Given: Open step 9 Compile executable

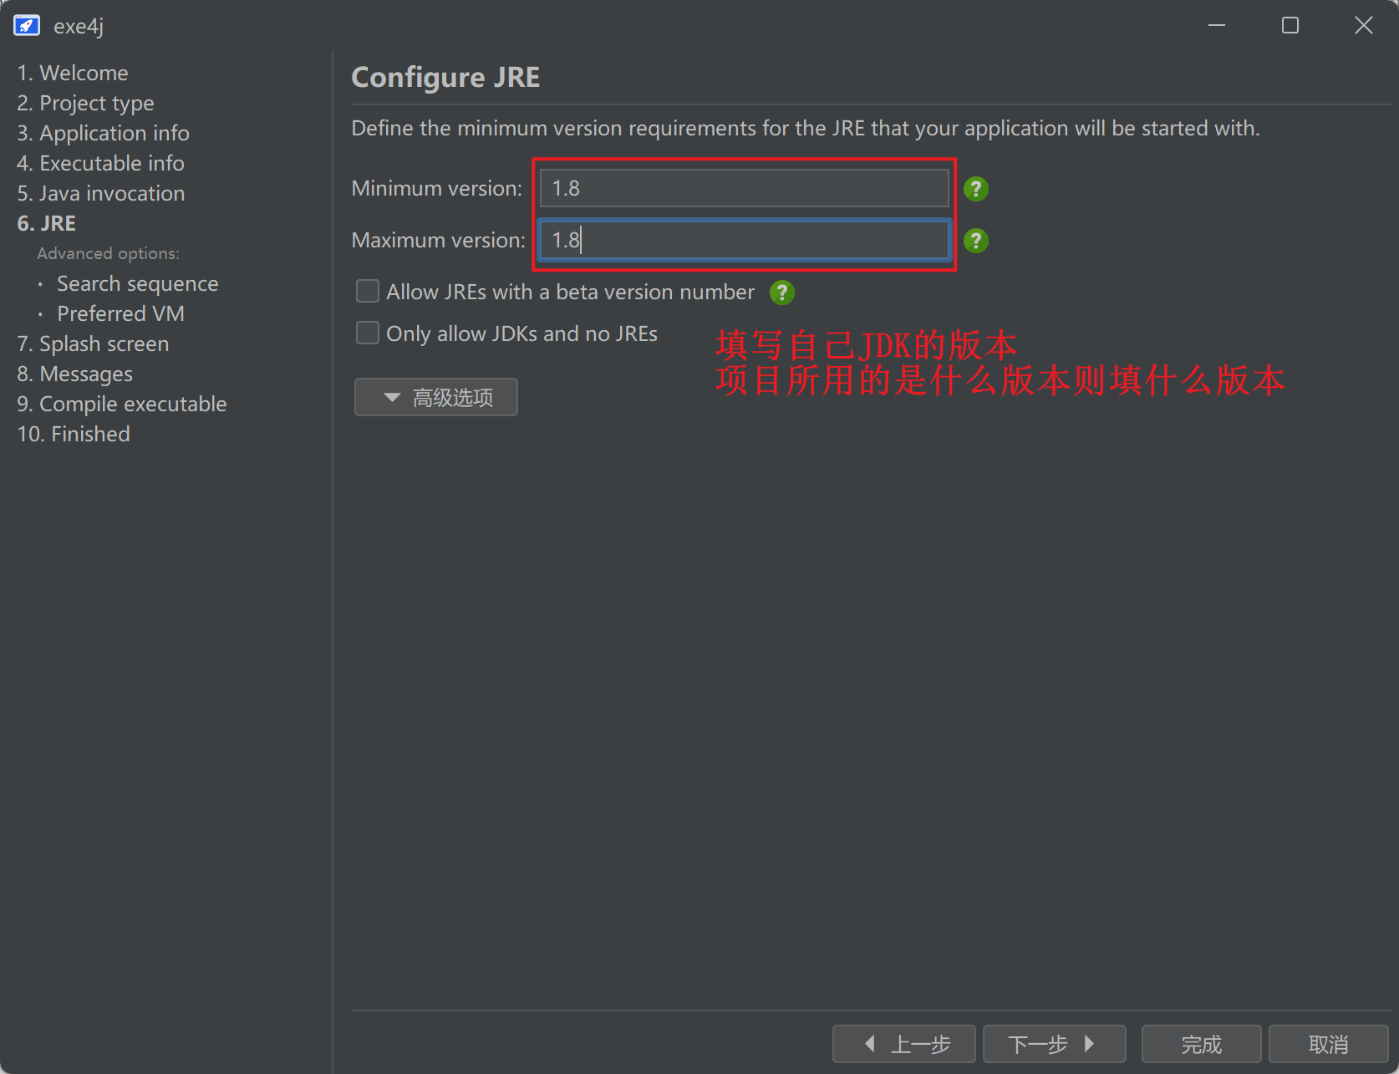Looking at the screenshot, I should [x=122, y=404].
